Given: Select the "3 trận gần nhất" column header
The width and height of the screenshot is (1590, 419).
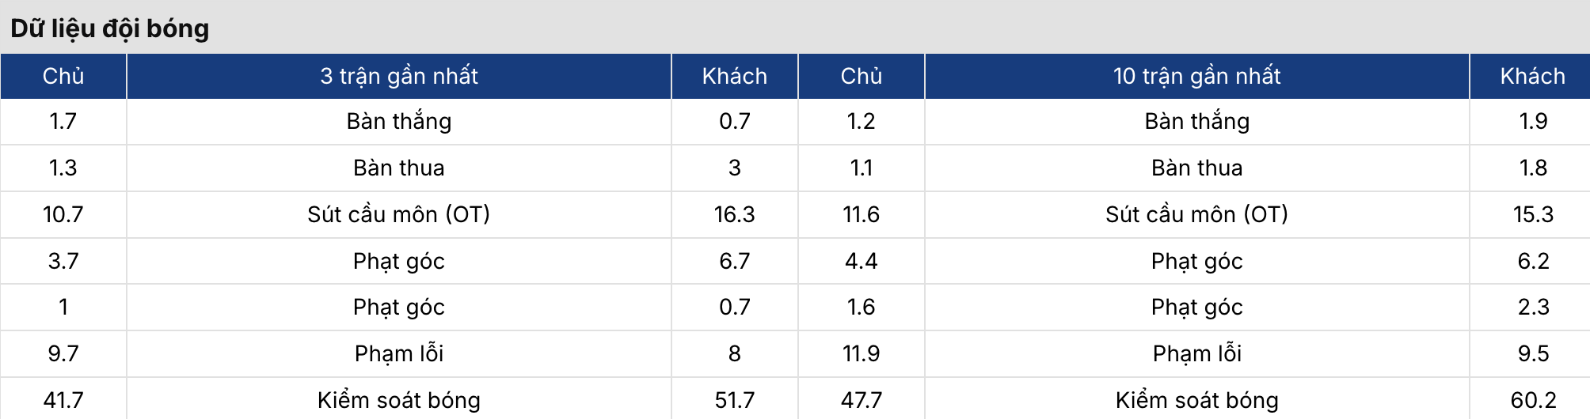Looking at the screenshot, I should [399, 76].
